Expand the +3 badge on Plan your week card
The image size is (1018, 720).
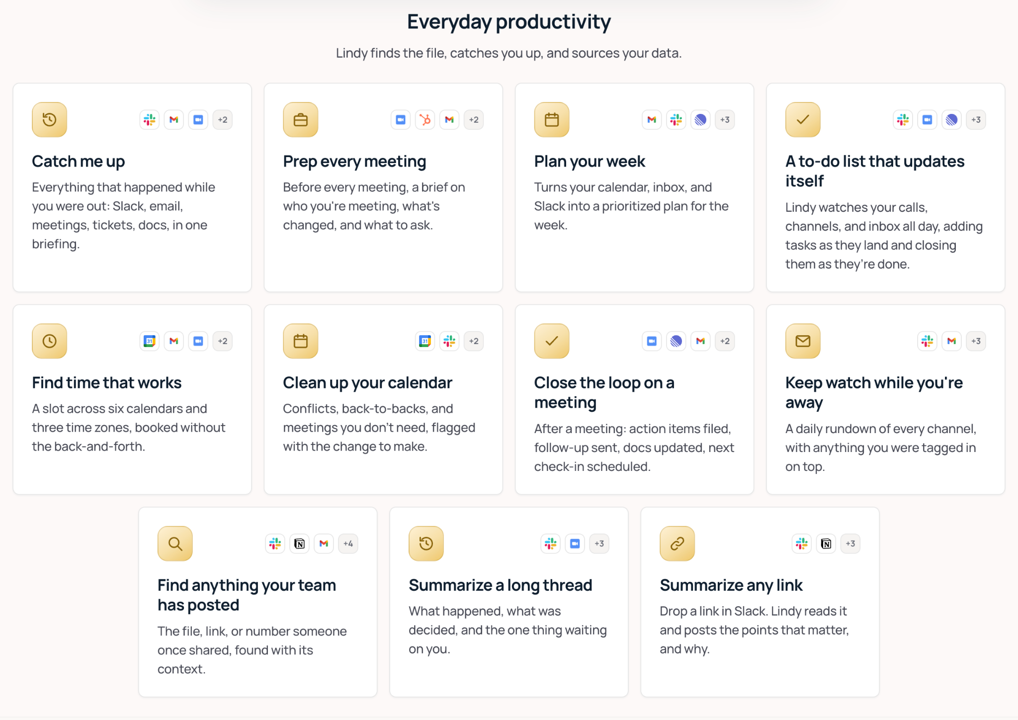pyautogui.click(x=725, y=120)
